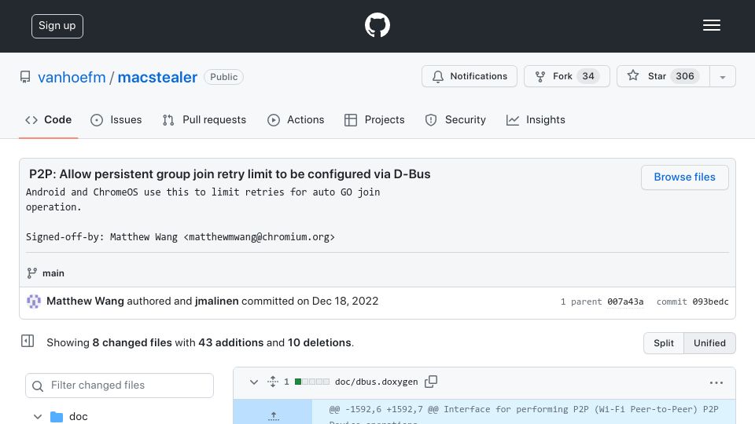Image resolution: width=755 pixels, height=424 pixels.
Task: Focus the Filter changed files field
Action: [x=120, y=386]
